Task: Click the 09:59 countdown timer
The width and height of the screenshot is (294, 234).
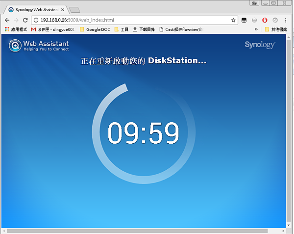Action: (x=144, y=133)
